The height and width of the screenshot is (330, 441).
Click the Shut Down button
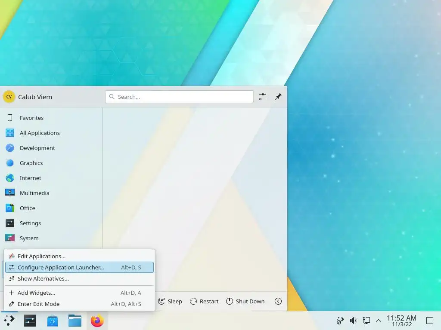coord(245,301)
